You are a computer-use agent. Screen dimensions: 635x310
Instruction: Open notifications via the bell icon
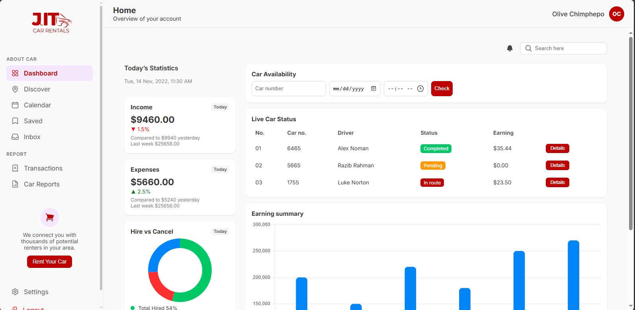click(x=510, y=48)
